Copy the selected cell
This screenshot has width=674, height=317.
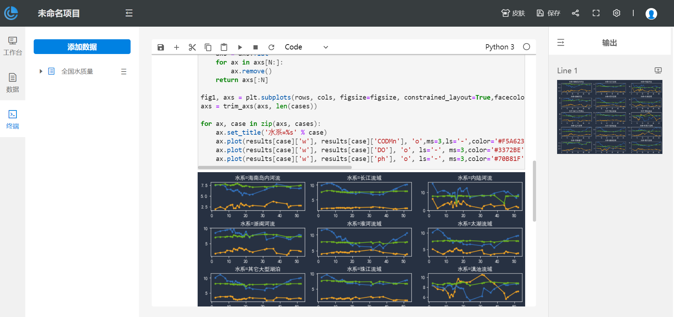tap(208, 47)
